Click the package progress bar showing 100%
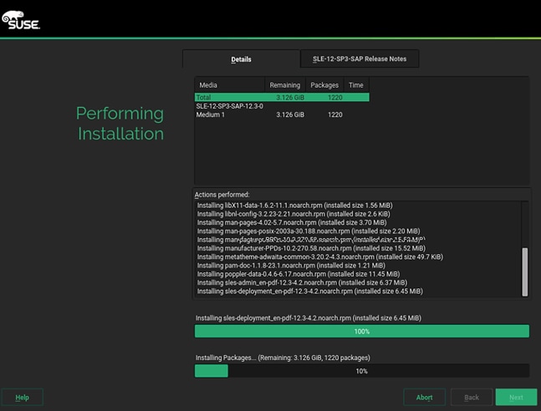 (x=361, y=332)
